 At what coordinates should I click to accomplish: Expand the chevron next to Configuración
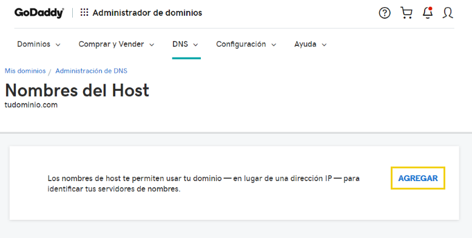click(274, 45)
